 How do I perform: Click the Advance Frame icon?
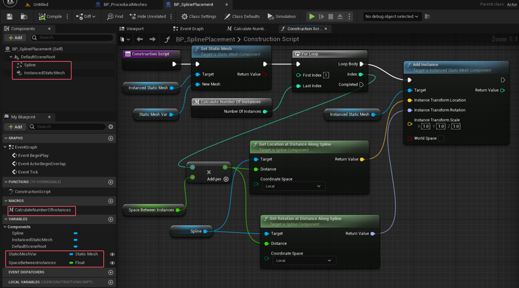click(x=321, y=17)
